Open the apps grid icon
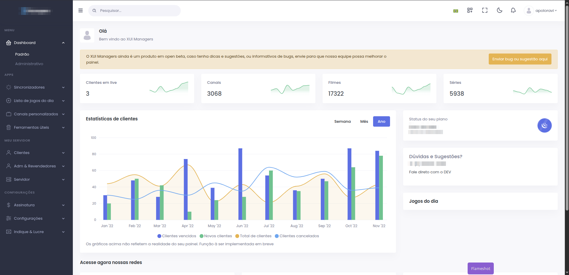 470,10
